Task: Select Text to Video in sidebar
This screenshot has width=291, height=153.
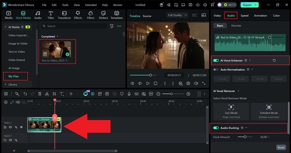Action: (16, 52)
